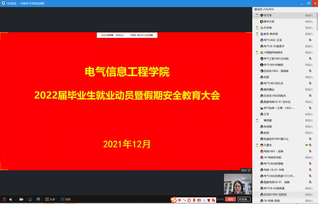The height and width of the screenshot is (204, 318).
Task: Click Sogou voice input microphone icon
Action: (x=194, y=200)
